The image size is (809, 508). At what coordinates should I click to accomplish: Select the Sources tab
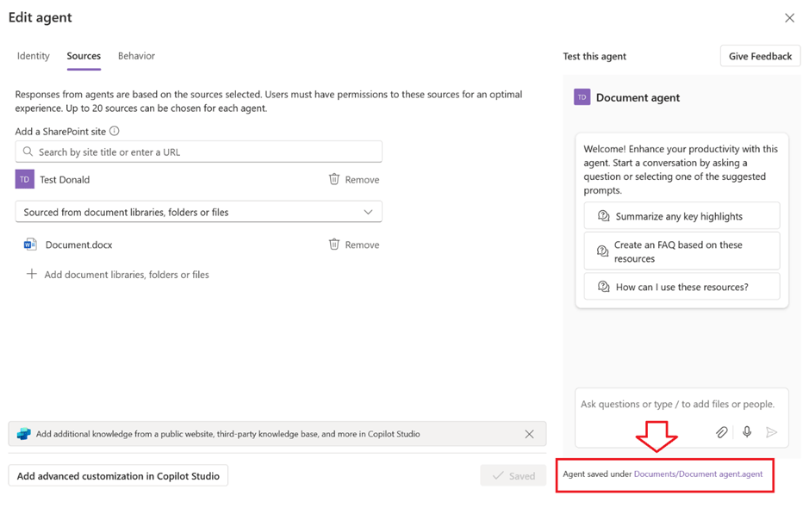(84, 56)
